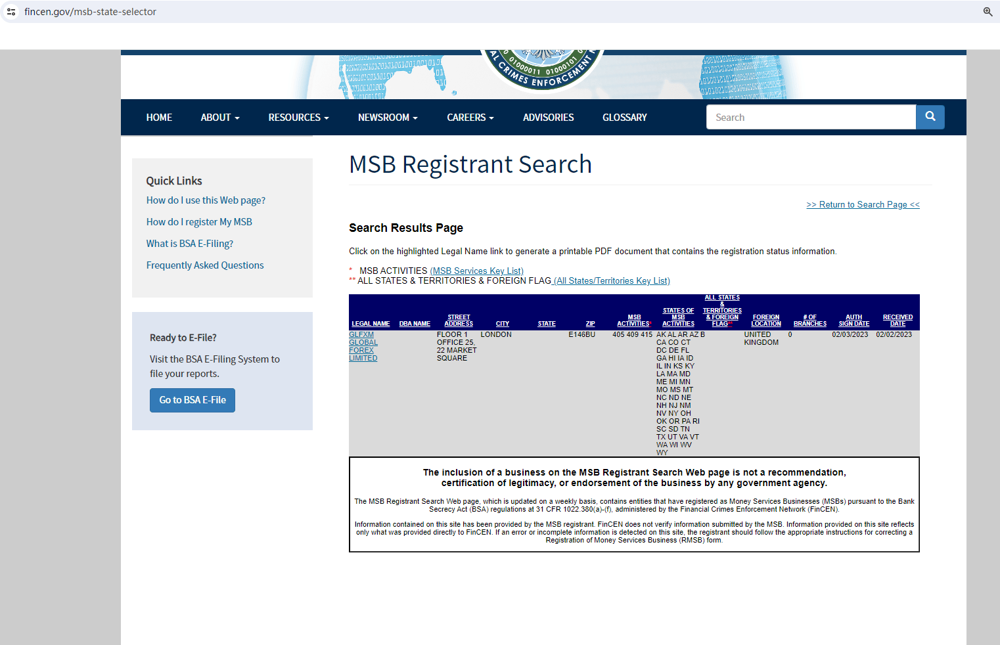The width and height of the screenshot is (1000, 645).
Task: Click the Go to BSA E-File button
Action: (193, 400)
